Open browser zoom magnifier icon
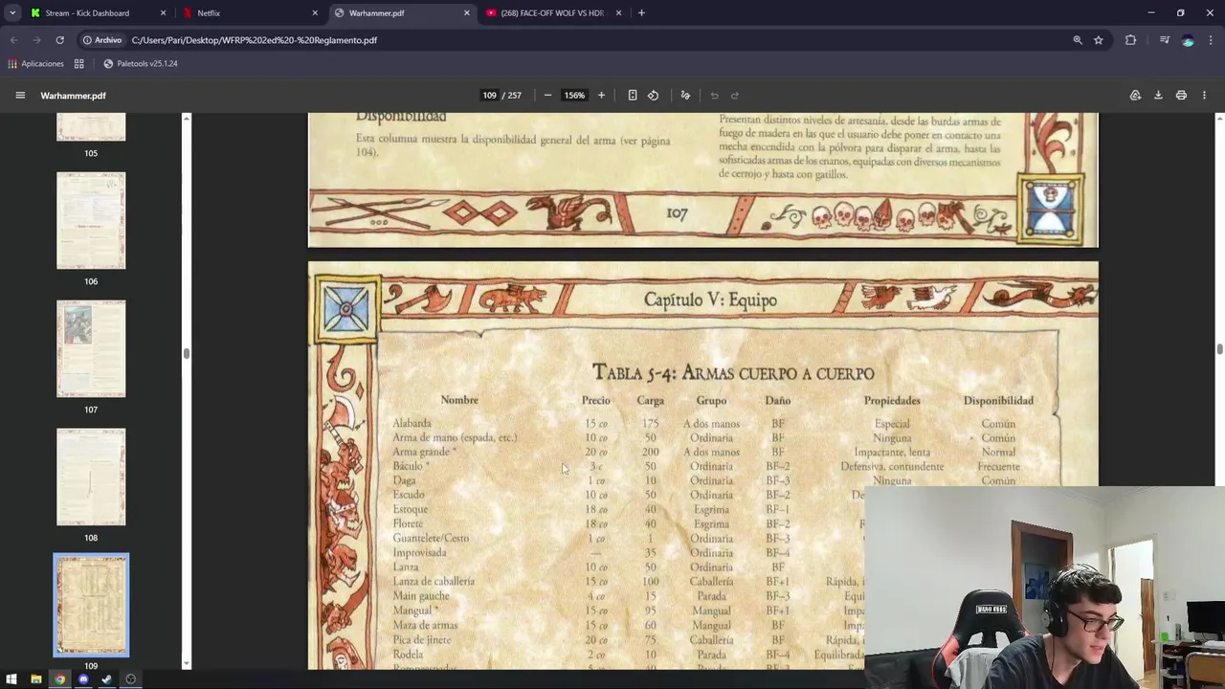The width and height of the screenshot is (1225, 689). 1078,40
